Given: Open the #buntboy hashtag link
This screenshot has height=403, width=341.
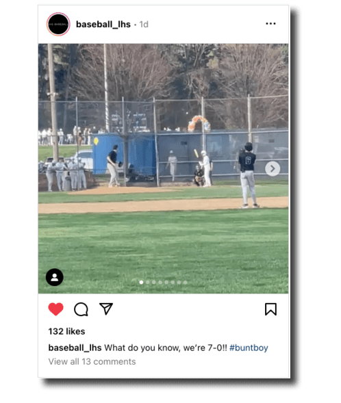Looking at the screenshot, I should click(x=249, y=348).
